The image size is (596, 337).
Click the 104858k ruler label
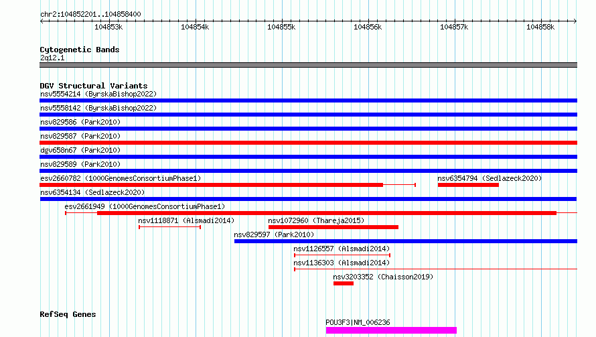click(540, 27)
